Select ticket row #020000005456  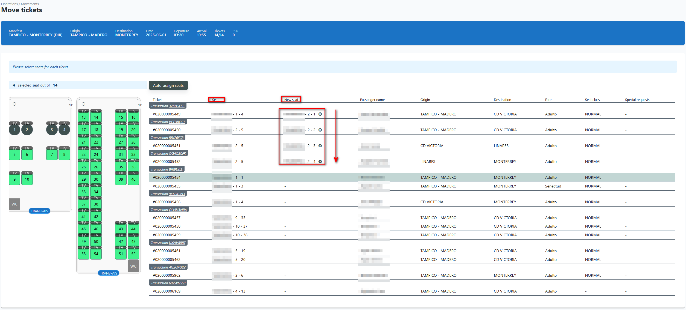click(412, 202)
